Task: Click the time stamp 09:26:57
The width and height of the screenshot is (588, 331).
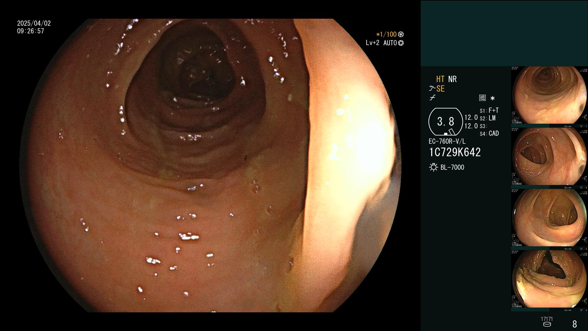Action: 31,31
